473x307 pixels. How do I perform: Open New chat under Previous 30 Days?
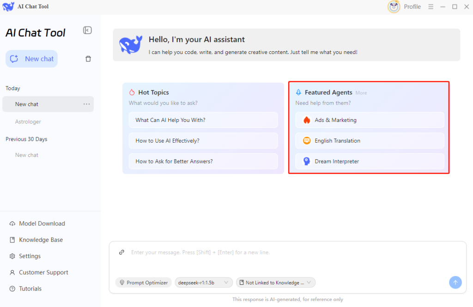click(x=26, y=155)
